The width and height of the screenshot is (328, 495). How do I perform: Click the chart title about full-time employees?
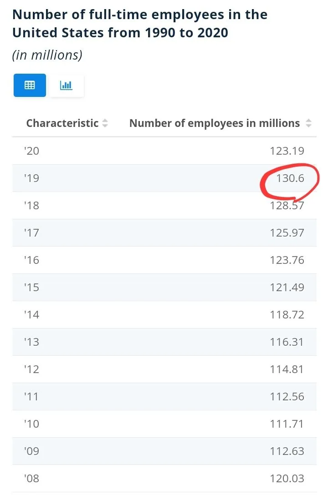pos(140,24)
